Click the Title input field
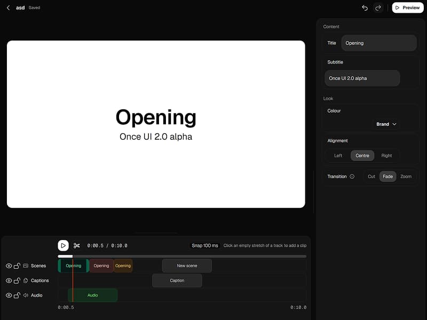Viewport: 427px width, 320px height. 379,43
